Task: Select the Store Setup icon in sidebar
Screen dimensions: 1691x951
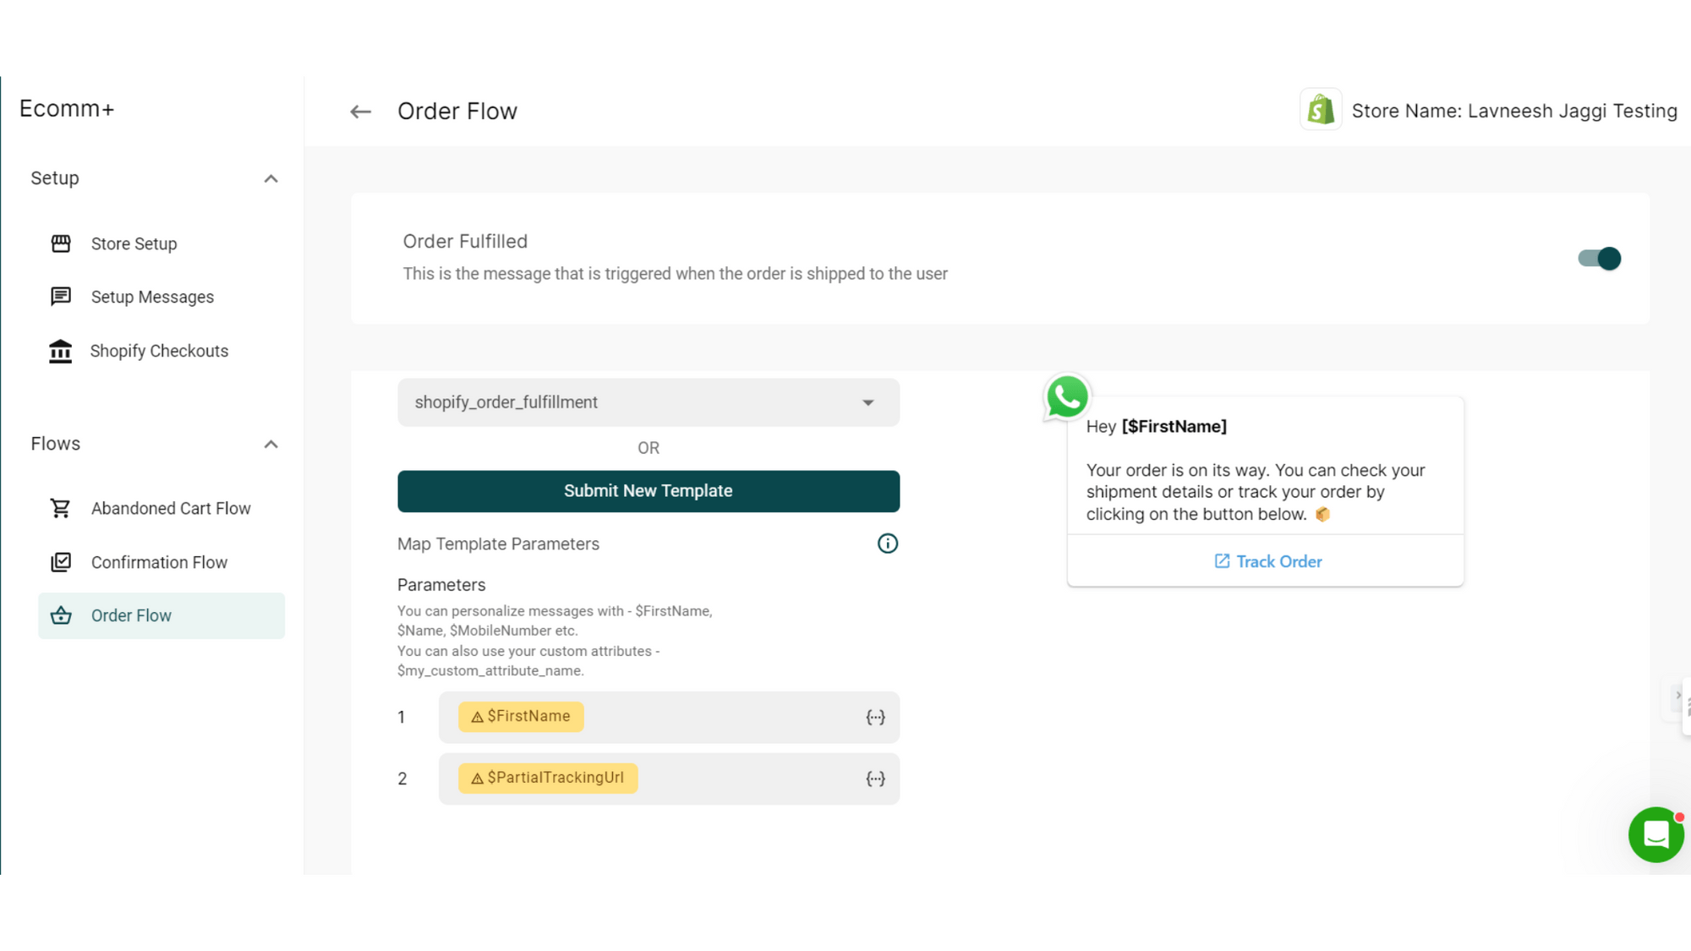Action: [x=60, y=243]
